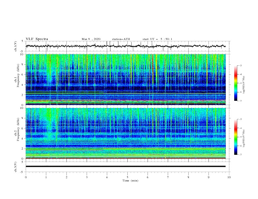Click the "-3" label on ch.1 color bar
Image resolution: width=258 pixels, height=199 pixels.
pos(240,65)
